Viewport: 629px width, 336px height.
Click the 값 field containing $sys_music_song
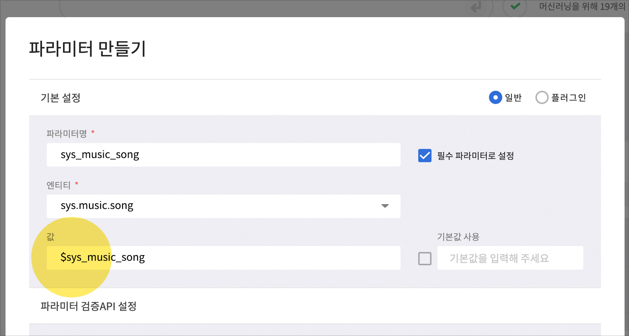click(x=223, y=258)
